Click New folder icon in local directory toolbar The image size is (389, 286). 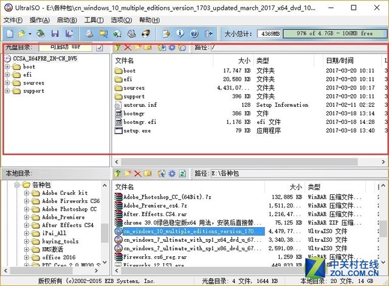point(128,174)
